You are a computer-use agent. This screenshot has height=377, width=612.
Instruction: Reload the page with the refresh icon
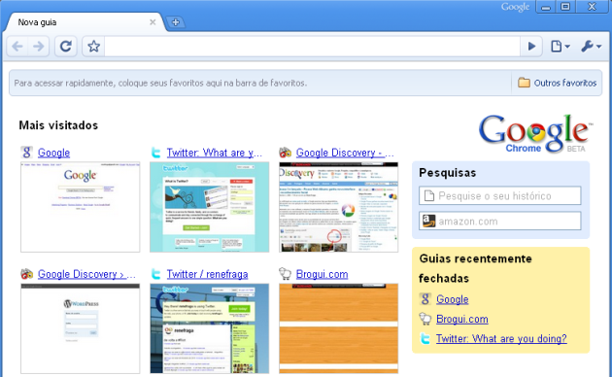coord(66,47)
